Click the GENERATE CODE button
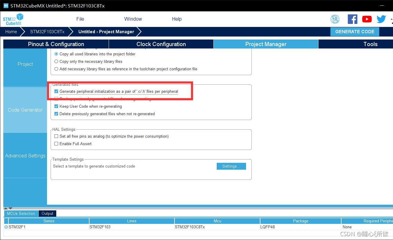The image size is (393, 240). pos(355,32)
